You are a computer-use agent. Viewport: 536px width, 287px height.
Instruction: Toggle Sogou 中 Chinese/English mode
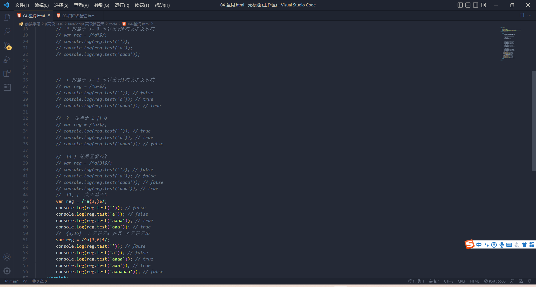[479, 245]
